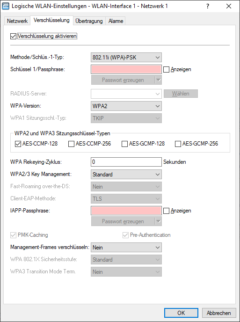Open the Übertragung tab
This screenshot has height=322, width=240.
[x=89, y=21]
